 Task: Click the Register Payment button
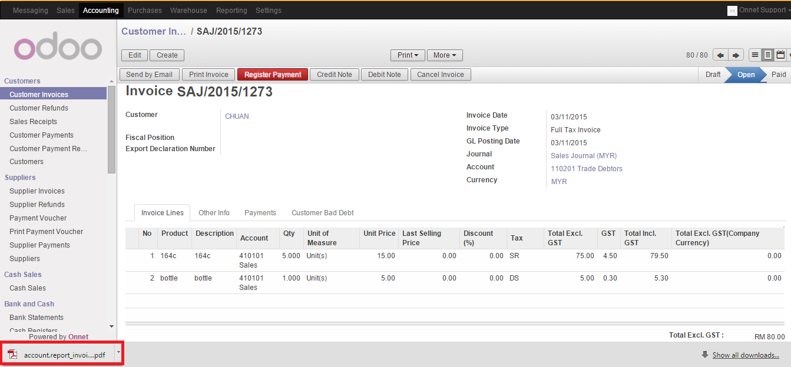coord(272,74)
